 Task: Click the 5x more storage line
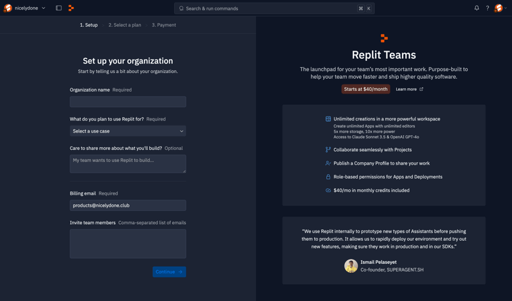click(364, 131)
